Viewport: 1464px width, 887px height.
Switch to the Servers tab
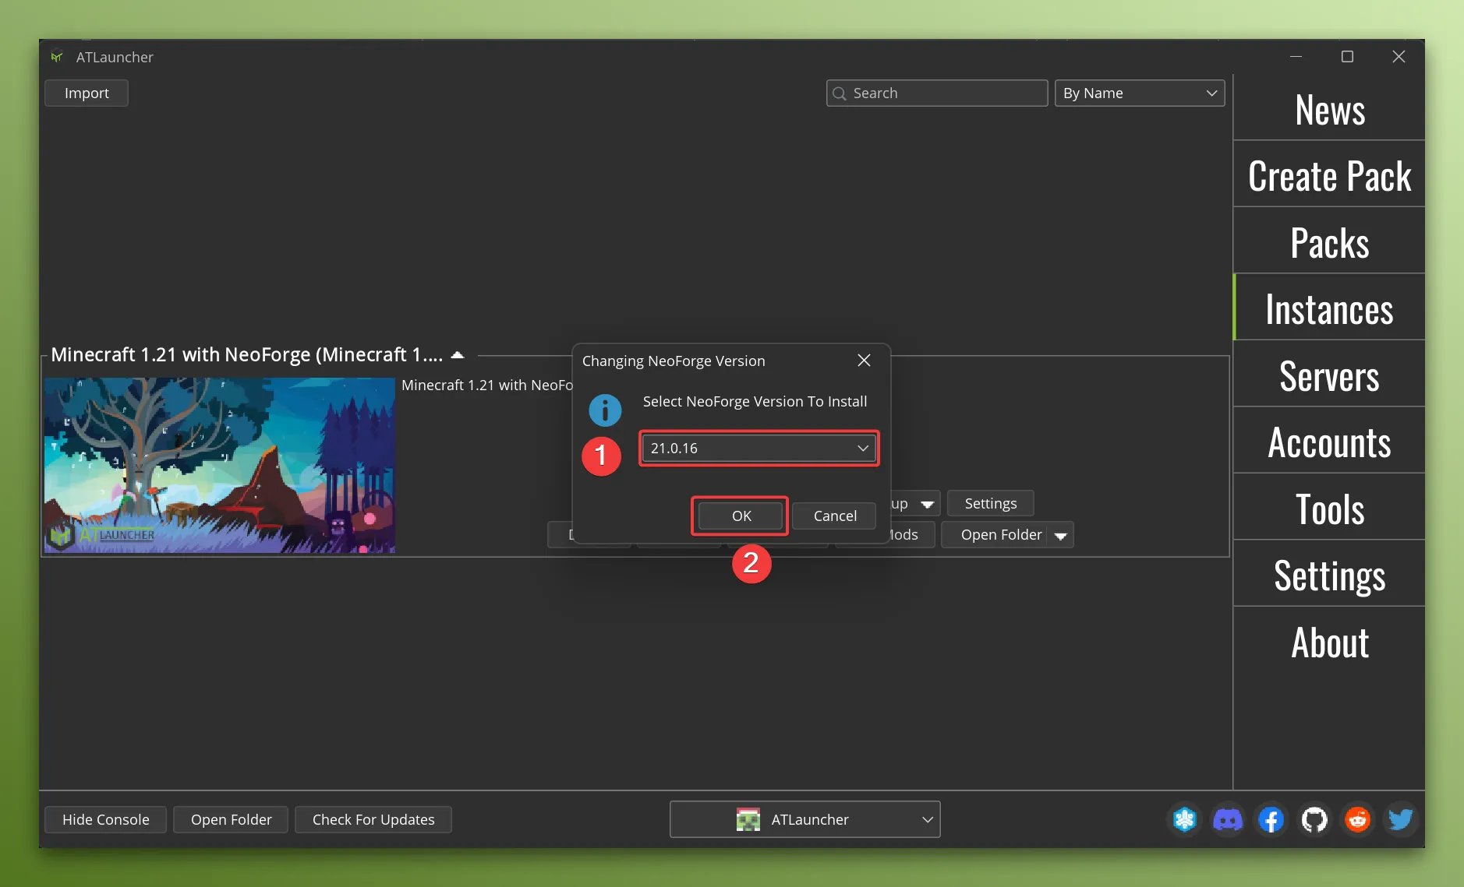tap(1328, 375)
